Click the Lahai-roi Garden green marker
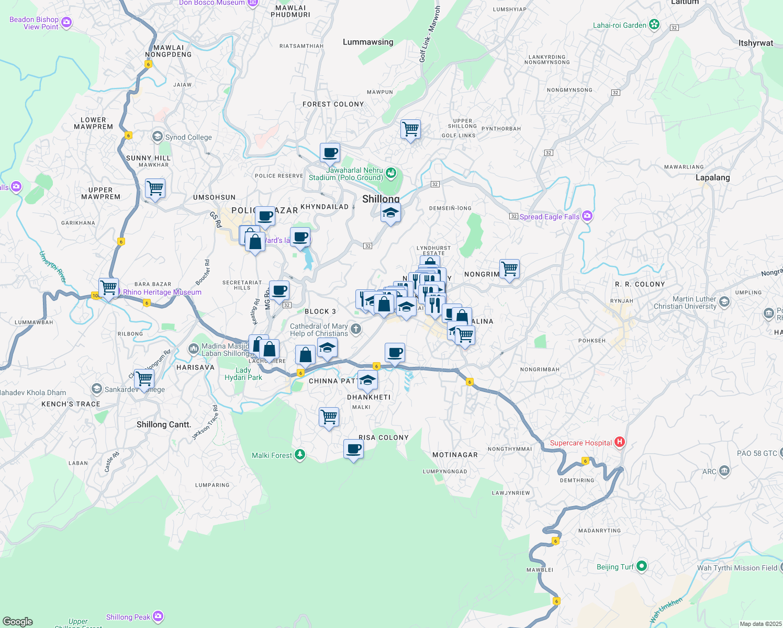Image resolution: width=783 pixels, height=628 pixels. pos(653,24)
